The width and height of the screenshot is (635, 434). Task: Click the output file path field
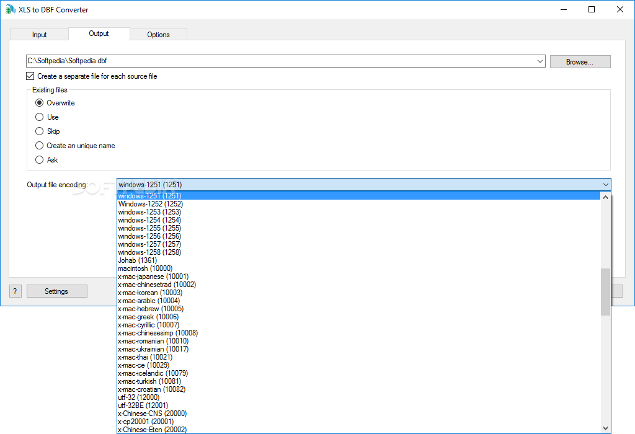tap(281, 61)
